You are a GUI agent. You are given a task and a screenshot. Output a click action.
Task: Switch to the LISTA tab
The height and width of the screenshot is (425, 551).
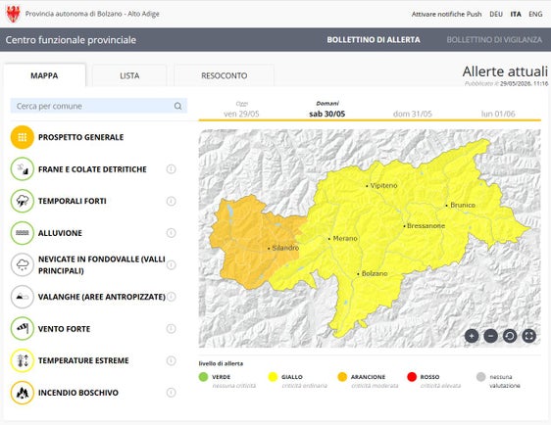coord(129,75)
